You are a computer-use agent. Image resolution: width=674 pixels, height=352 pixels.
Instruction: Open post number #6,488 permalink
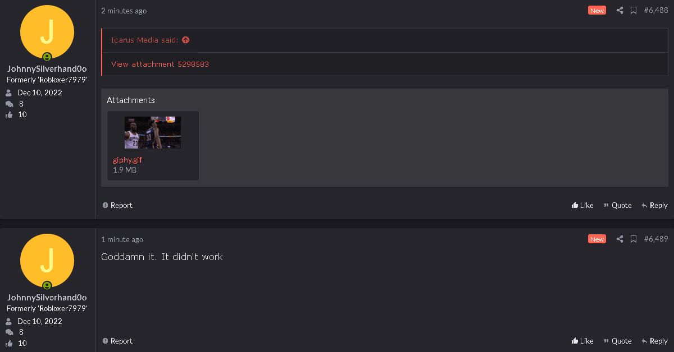655,10
